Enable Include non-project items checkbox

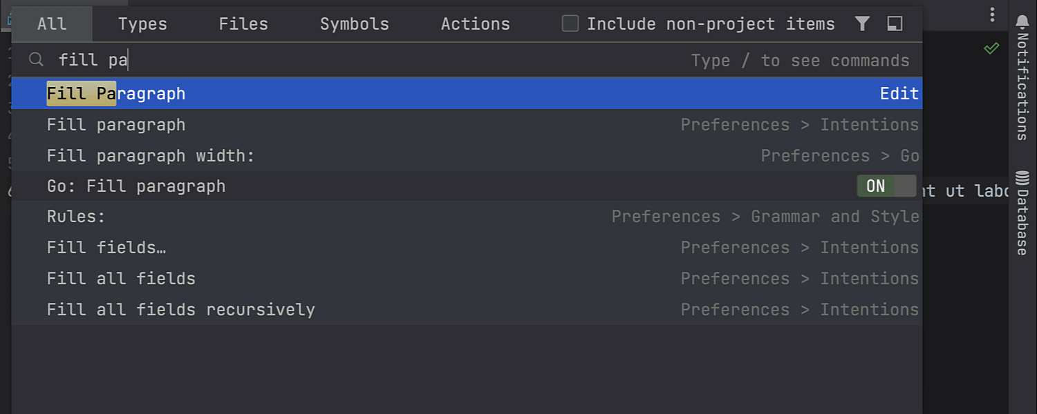[x=570, y=24]
